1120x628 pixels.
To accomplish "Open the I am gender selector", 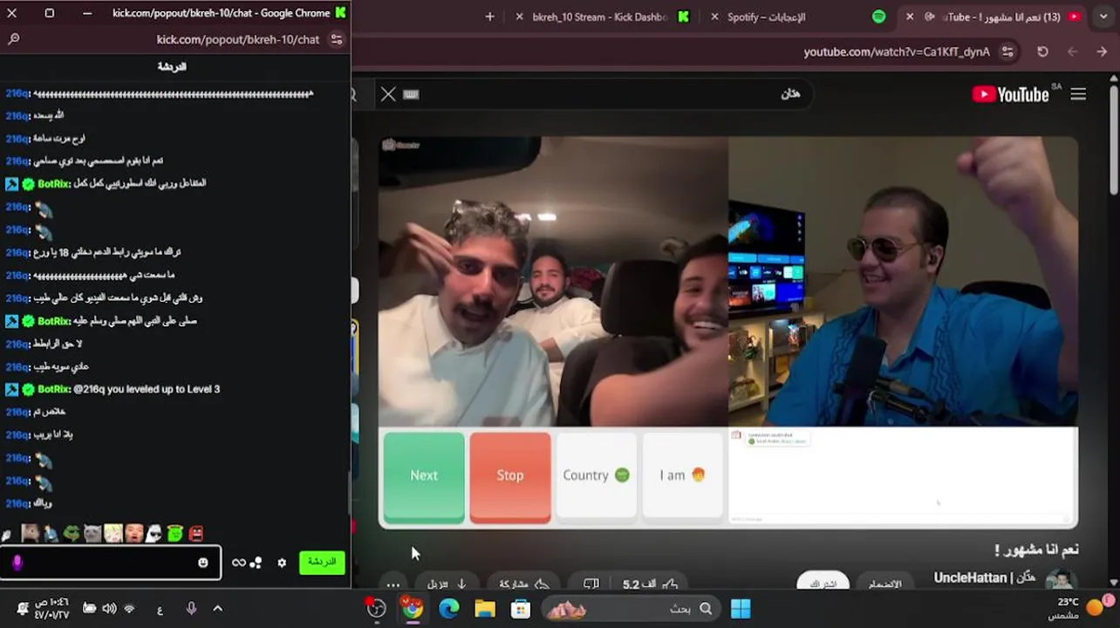I will click(682, 475).
